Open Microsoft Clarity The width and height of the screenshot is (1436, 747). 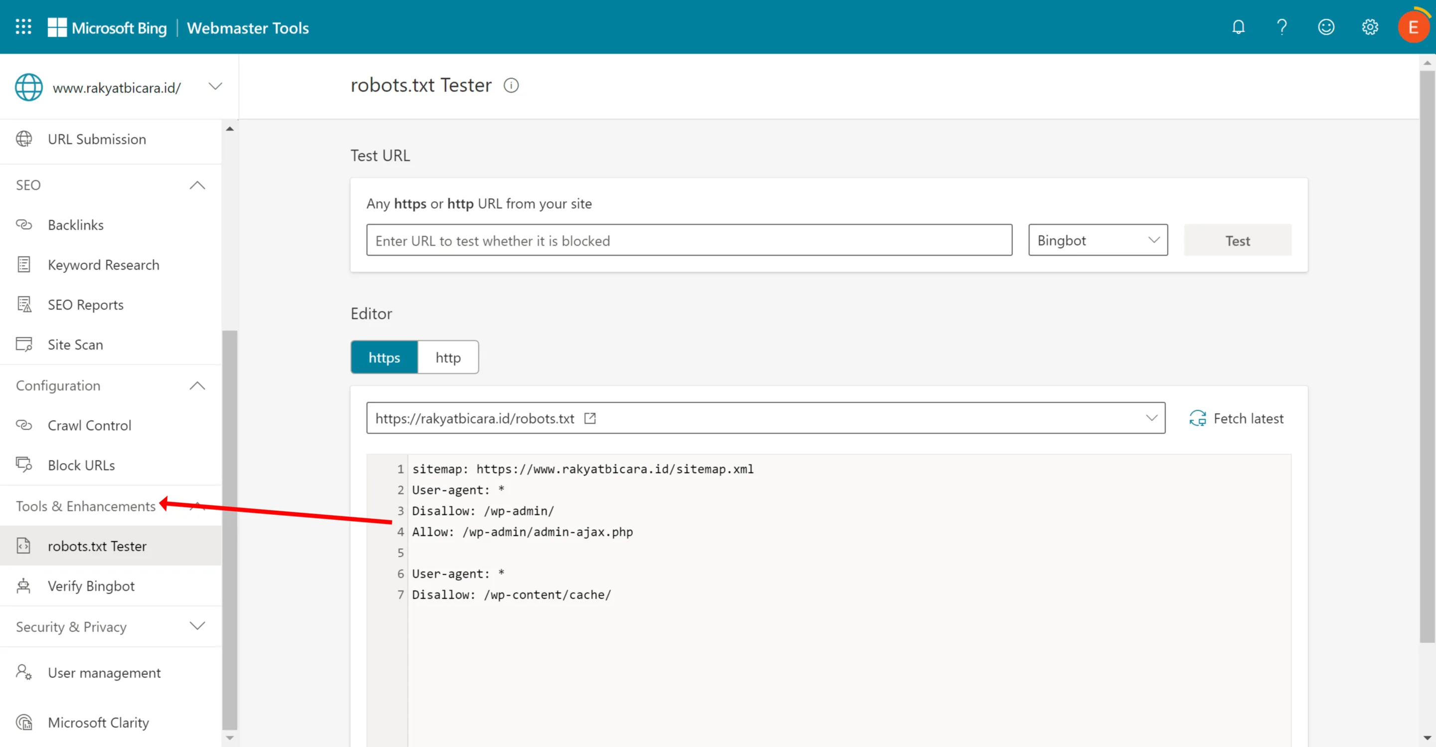click(99, 722)
